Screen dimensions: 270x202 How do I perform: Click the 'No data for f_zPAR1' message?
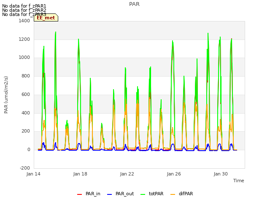click(24, 6)
